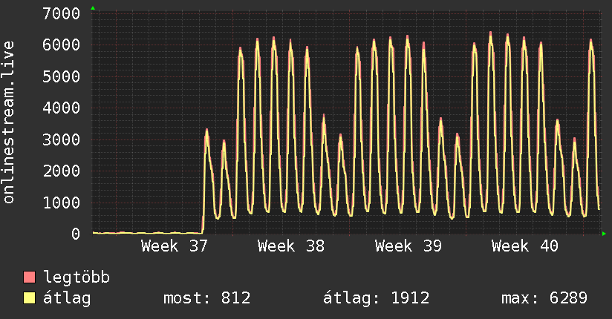Click the Week 40 axis label
This screenshot has width=612, height=319.
(525, 246)
